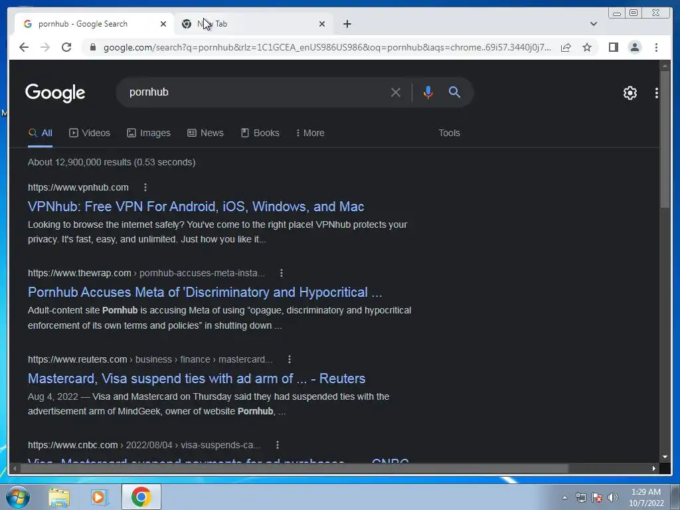This screenshot has height=510, width=680.
Task: Open the Action Center flag icon
Action: tap(597, 497)
